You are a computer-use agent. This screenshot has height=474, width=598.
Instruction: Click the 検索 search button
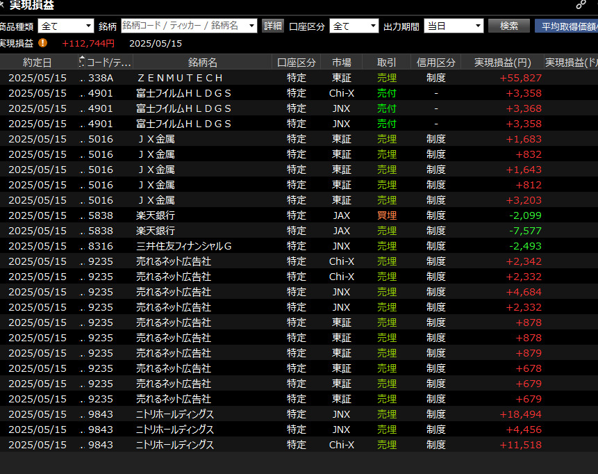point(509,26)
